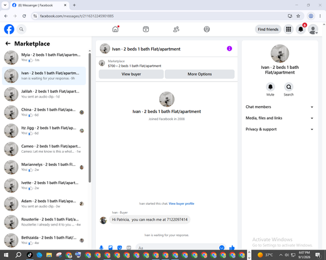Click the More Options button
The image size is (326, 260).
pyautogui.click(x=200, y=74)
